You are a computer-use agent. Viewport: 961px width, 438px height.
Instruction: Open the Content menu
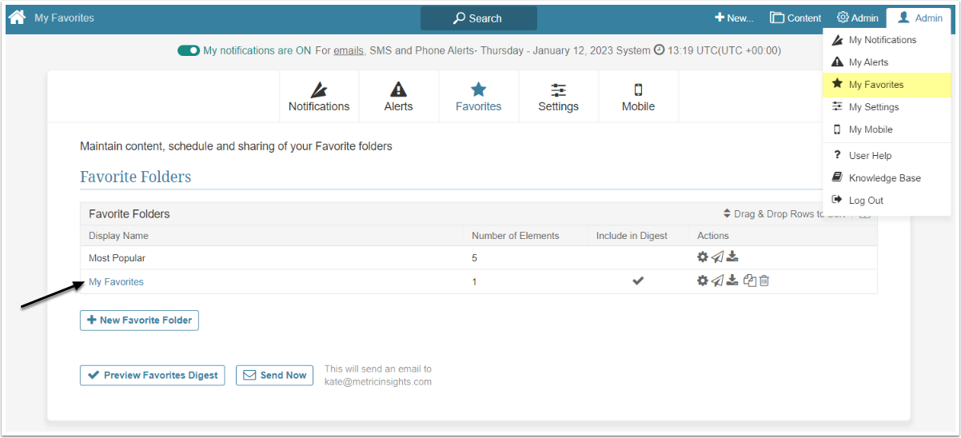tap(796, 18)
